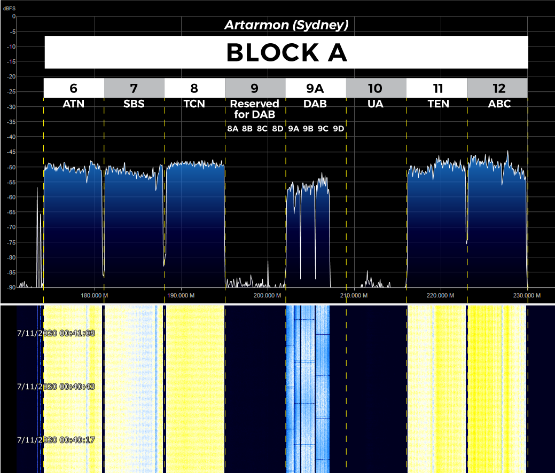The width and height of the screenshot is (555, 473).
Task: Select the 8A sub-block label
Action: (x=232, y=129)
